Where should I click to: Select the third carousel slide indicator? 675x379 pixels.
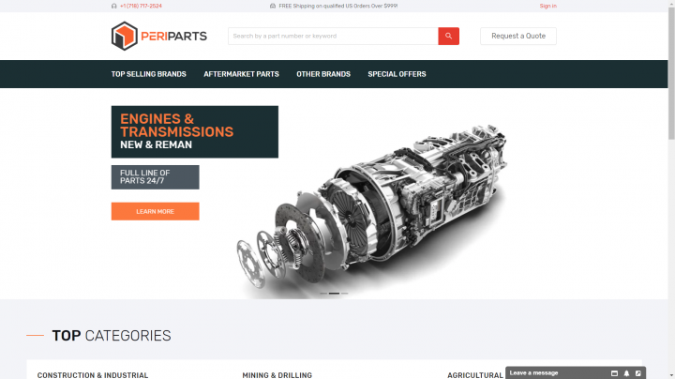pos(344,294)
